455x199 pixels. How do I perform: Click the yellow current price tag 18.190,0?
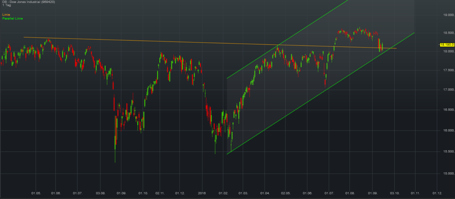point(447,45)
